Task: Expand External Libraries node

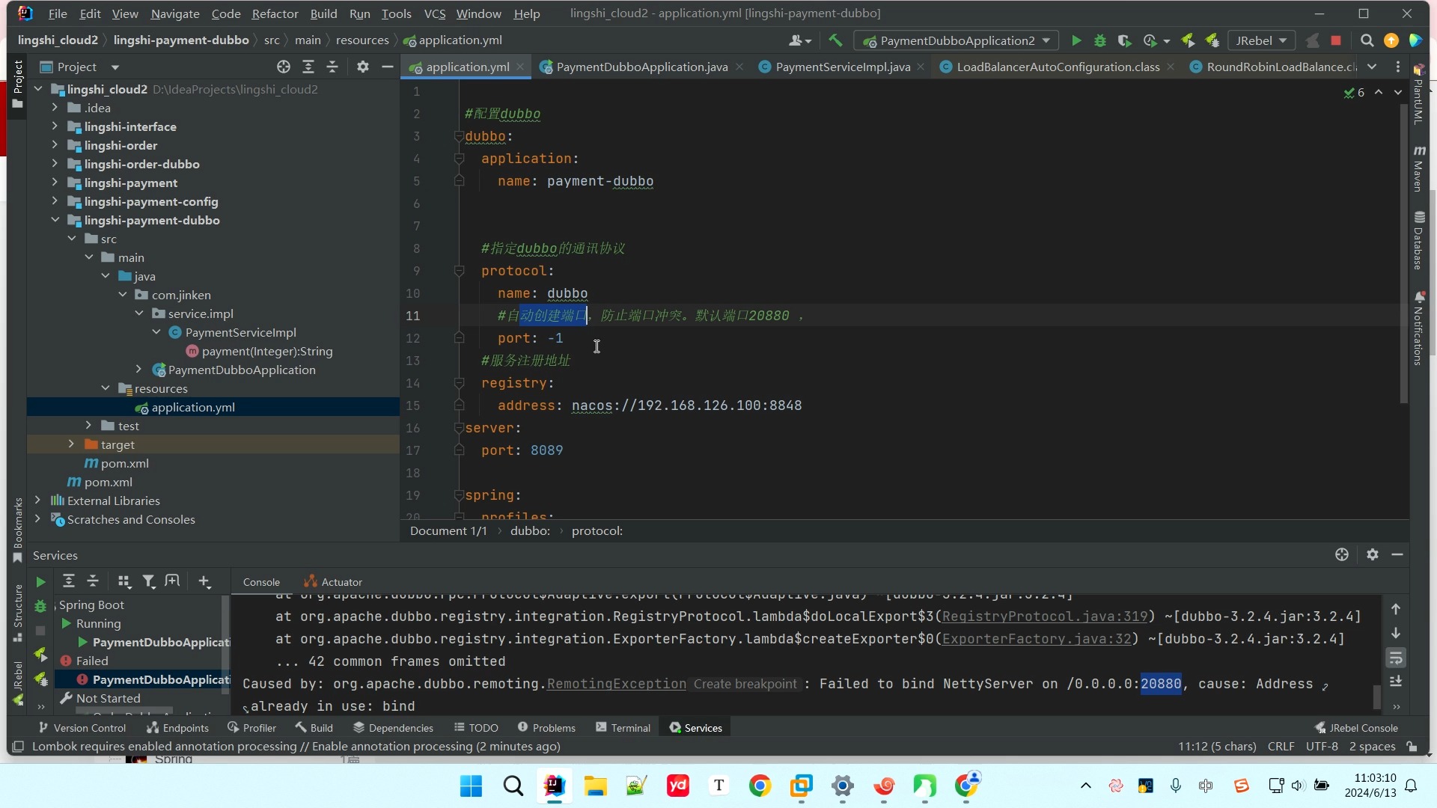Action: [x=38, y=501]
